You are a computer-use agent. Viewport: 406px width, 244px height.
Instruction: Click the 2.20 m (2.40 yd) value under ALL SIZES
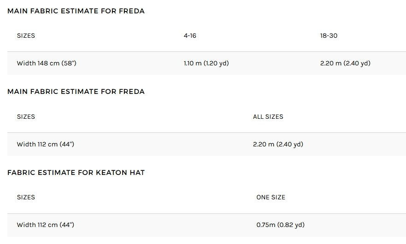click(278, 144)
